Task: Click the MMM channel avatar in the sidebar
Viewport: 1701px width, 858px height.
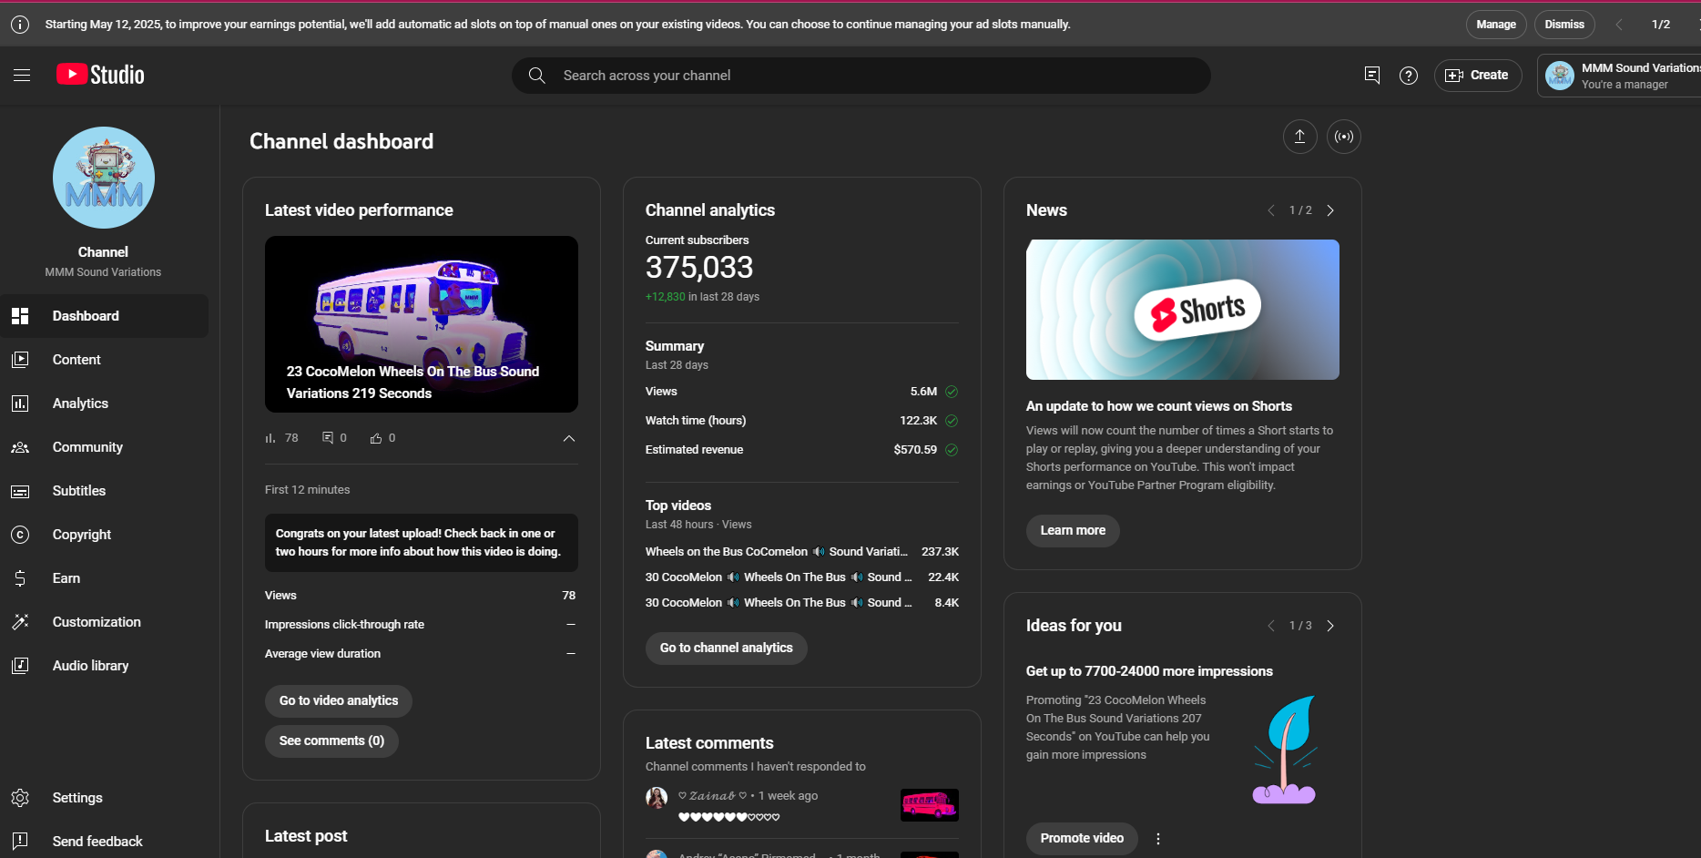Action: [104, 178]
